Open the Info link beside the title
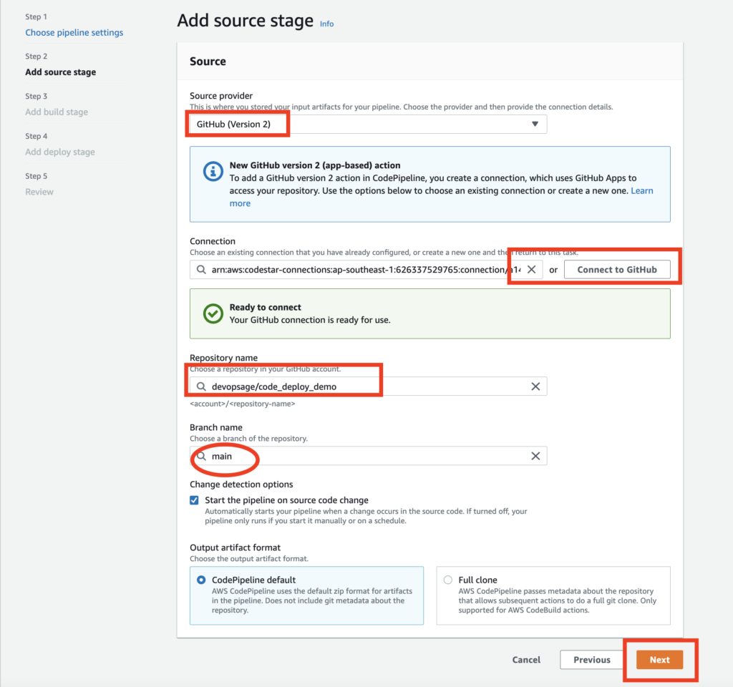 [326, 24]
